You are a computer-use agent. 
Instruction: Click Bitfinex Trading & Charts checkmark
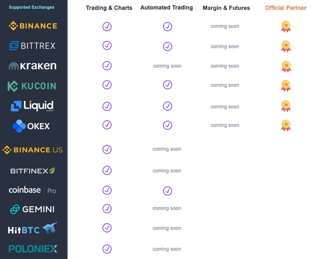tap(107, 170)
